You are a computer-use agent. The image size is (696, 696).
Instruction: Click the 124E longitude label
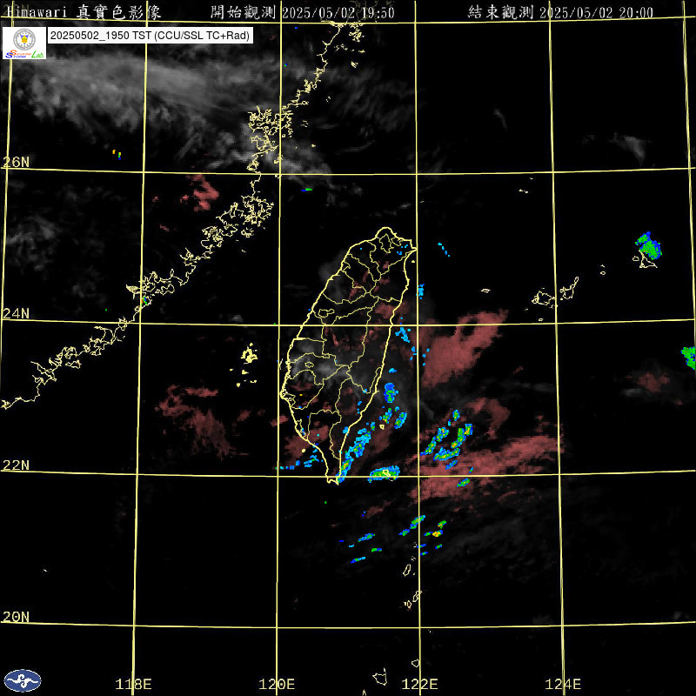(x=563, y=684)
